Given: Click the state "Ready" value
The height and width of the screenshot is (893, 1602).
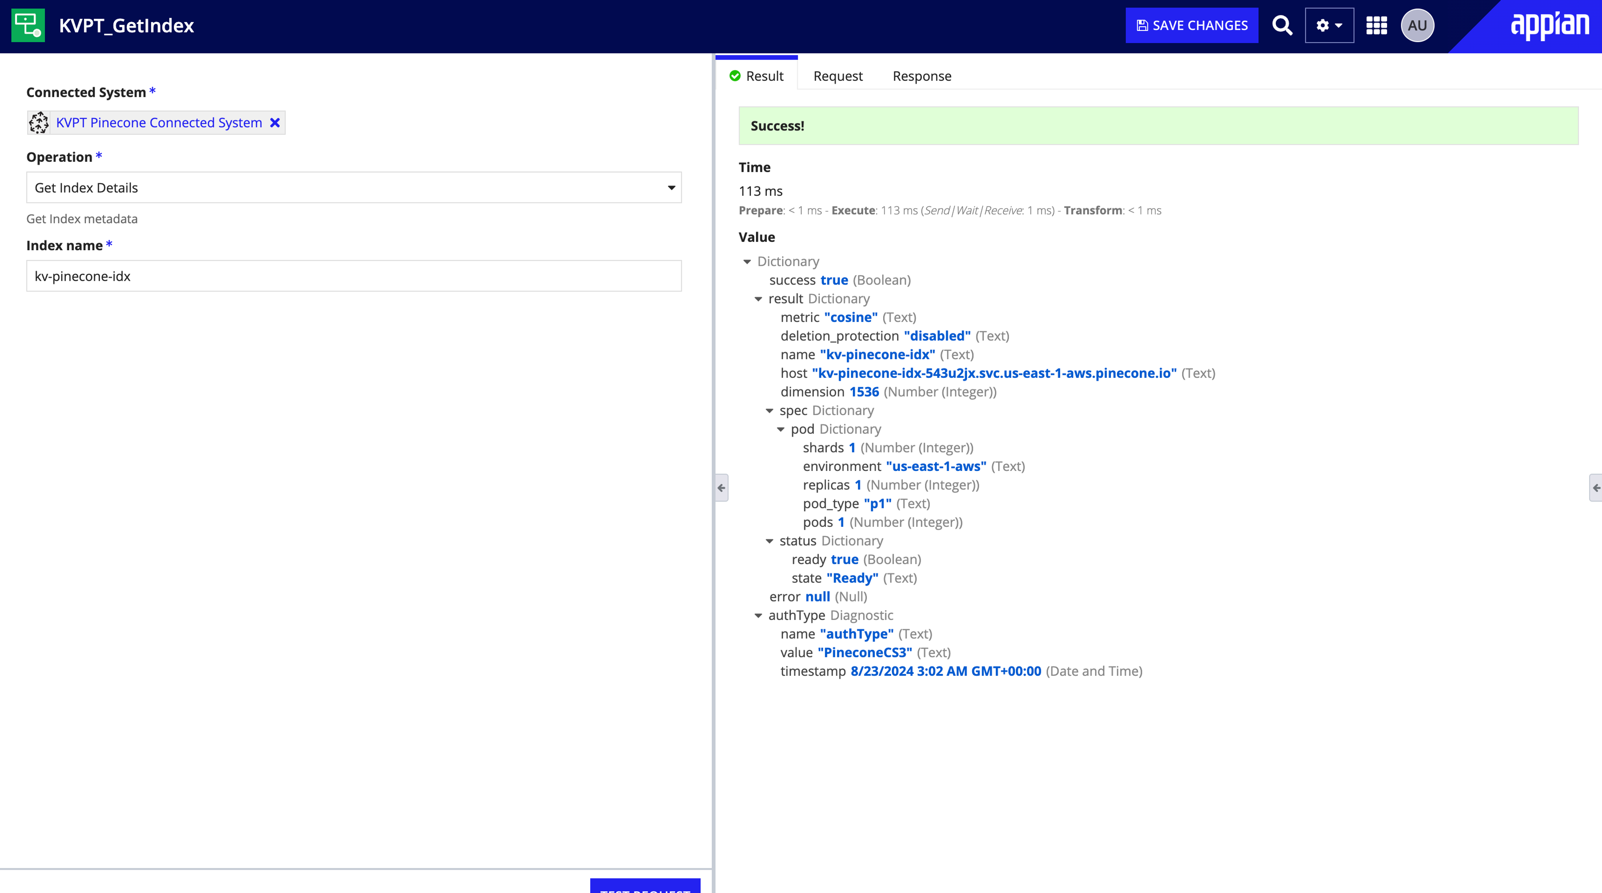Looking at the screenshot, I should pyautogui.click(x=852, y=579).
